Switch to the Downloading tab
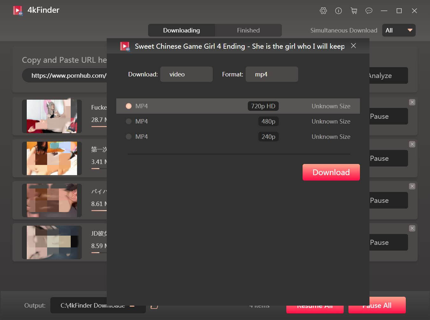 click(181, 30)
